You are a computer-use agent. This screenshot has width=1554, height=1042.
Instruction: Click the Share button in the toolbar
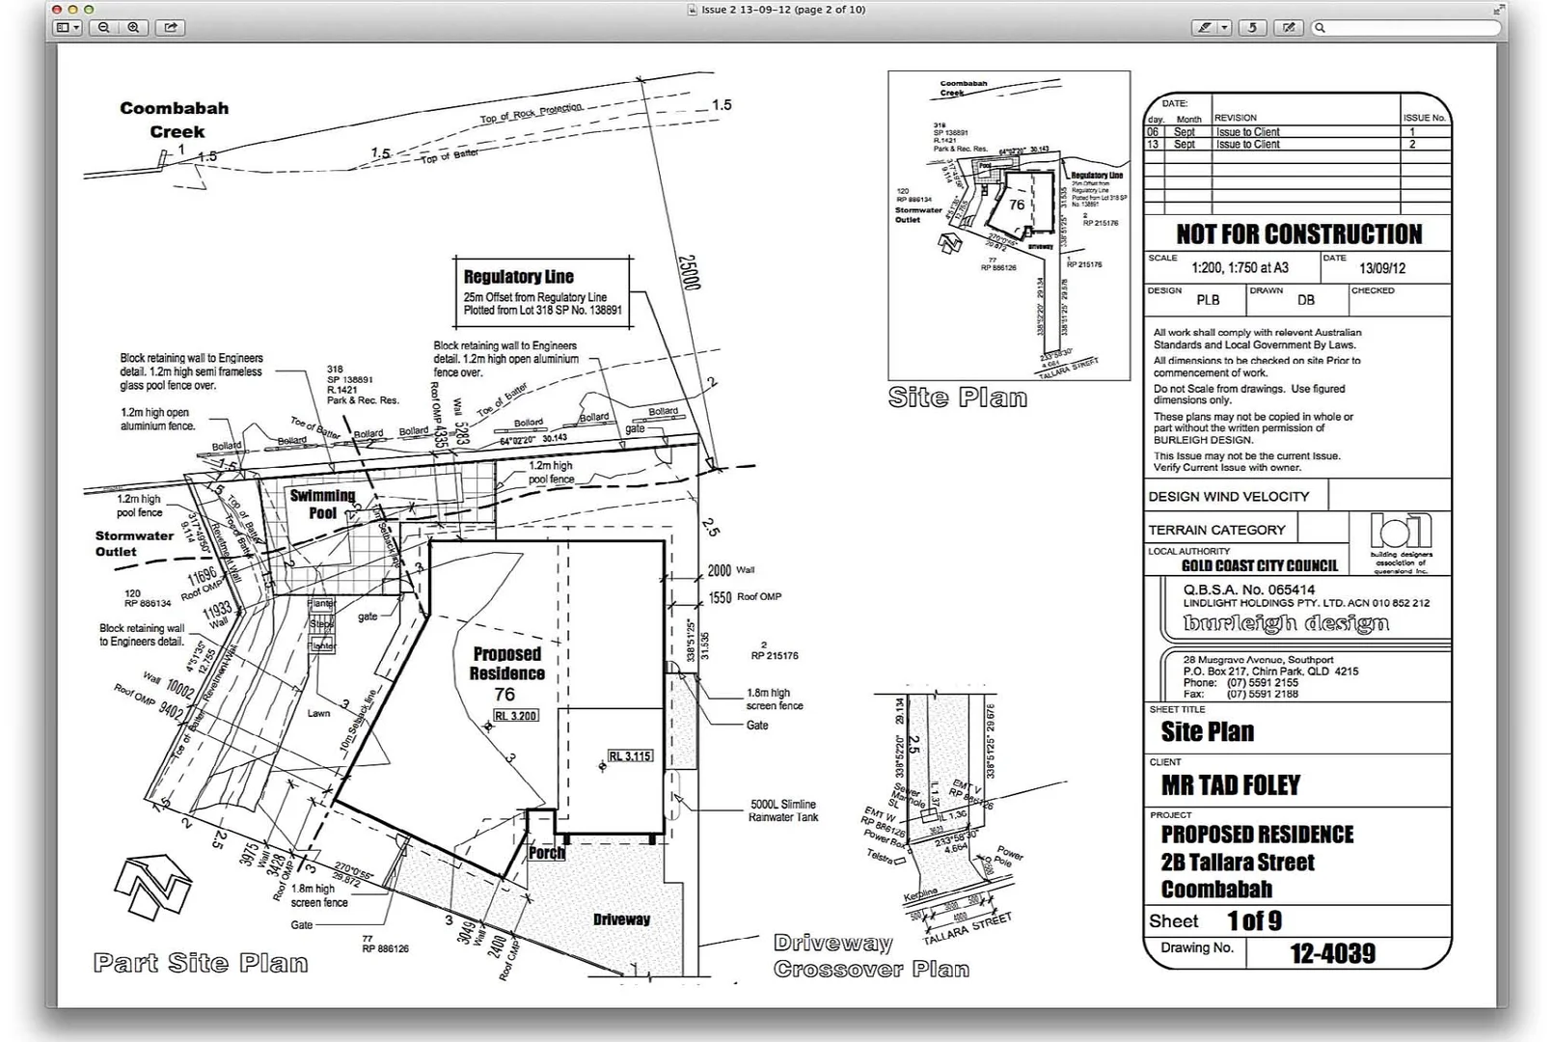(x=171, y=28)
